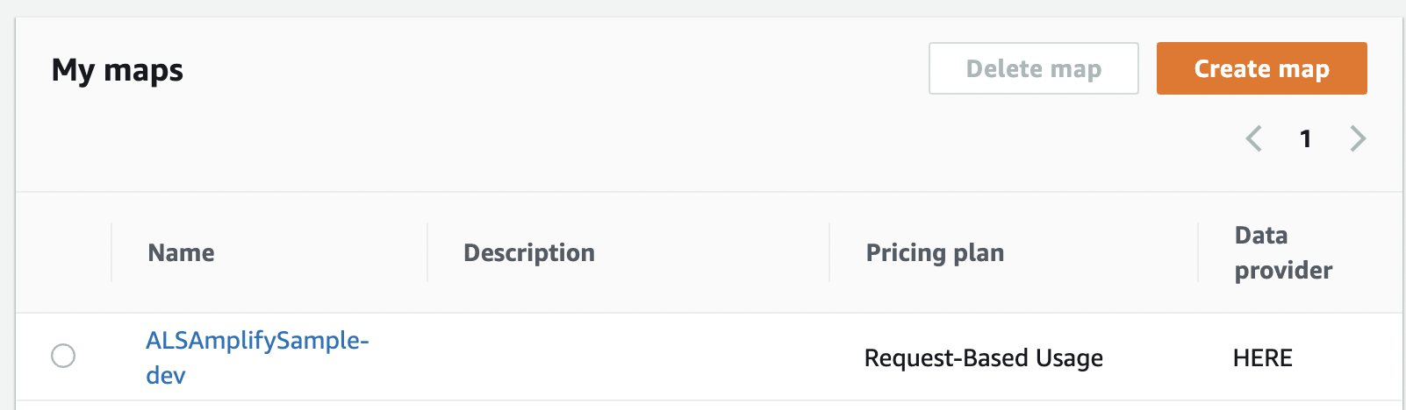Click the empty Description cell for ALSAmplifySample-dev
1406x410 pixels.
[628, 357]
